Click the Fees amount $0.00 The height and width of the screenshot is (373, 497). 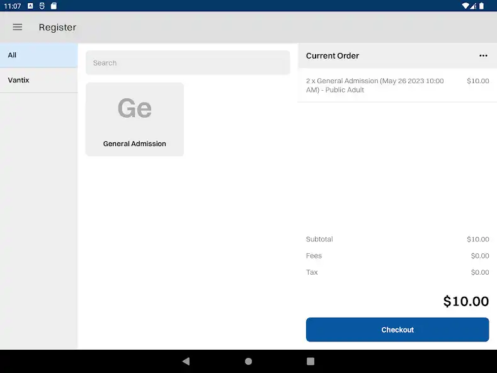pyautogui.click(x=480, y=256)
